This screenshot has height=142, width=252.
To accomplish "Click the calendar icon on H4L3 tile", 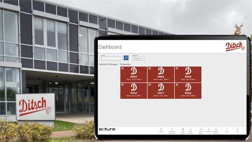I will (150, 68).
